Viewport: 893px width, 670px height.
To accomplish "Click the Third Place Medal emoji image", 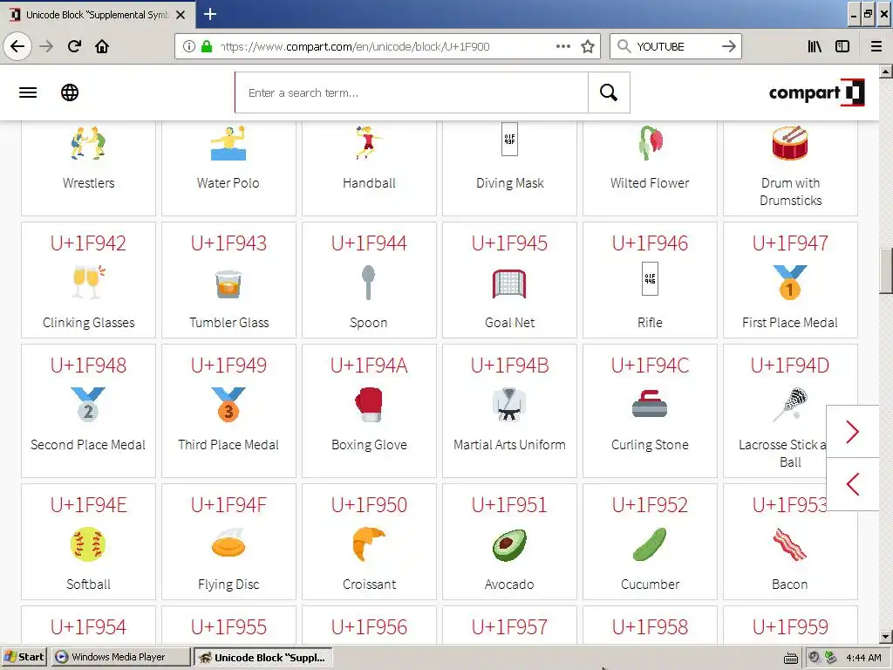I will click(x=228, y=405).
